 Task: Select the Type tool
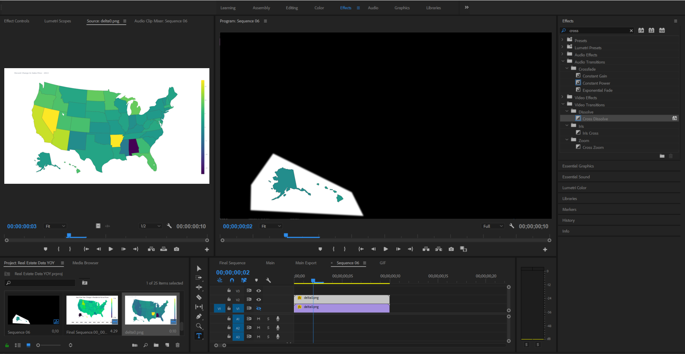[199, 336]
